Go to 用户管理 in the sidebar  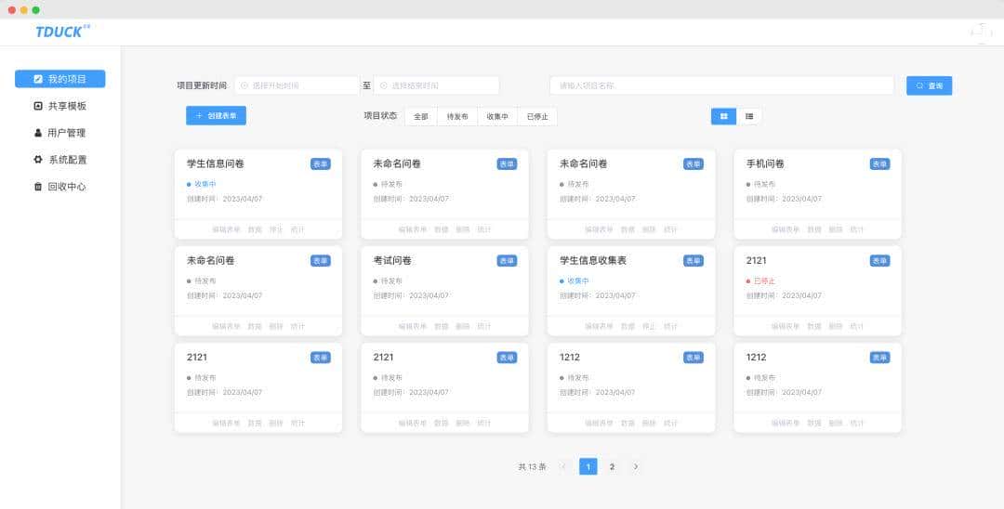pos(60,133)
